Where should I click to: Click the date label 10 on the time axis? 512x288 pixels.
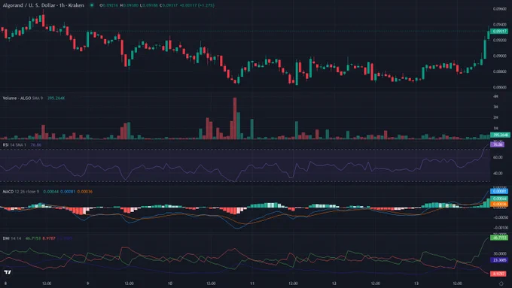(x=170, y=283)
